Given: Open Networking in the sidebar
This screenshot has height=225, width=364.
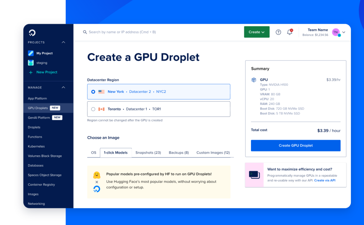Looking at the screenshot, I should (x=36, y=204).
